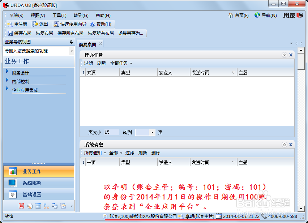Click the 李明 user icon in status bar
Viewport: 308px width, 223px height.
pos(181,216)
